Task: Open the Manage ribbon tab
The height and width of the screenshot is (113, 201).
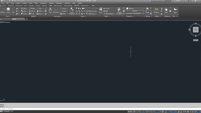Action: pyautogui.click(x=31, y=6)
